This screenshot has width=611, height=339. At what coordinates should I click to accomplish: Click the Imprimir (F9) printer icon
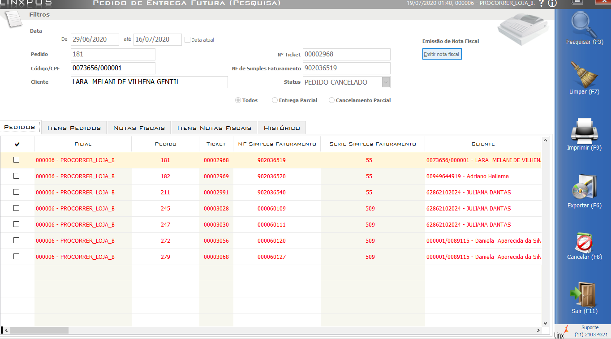click(x=584, y=131)
